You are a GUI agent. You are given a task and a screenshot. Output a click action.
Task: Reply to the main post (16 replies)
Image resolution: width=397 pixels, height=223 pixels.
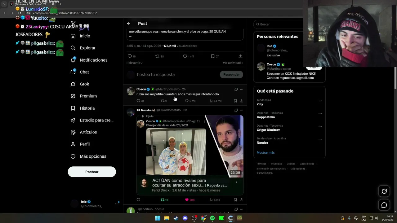132,56
